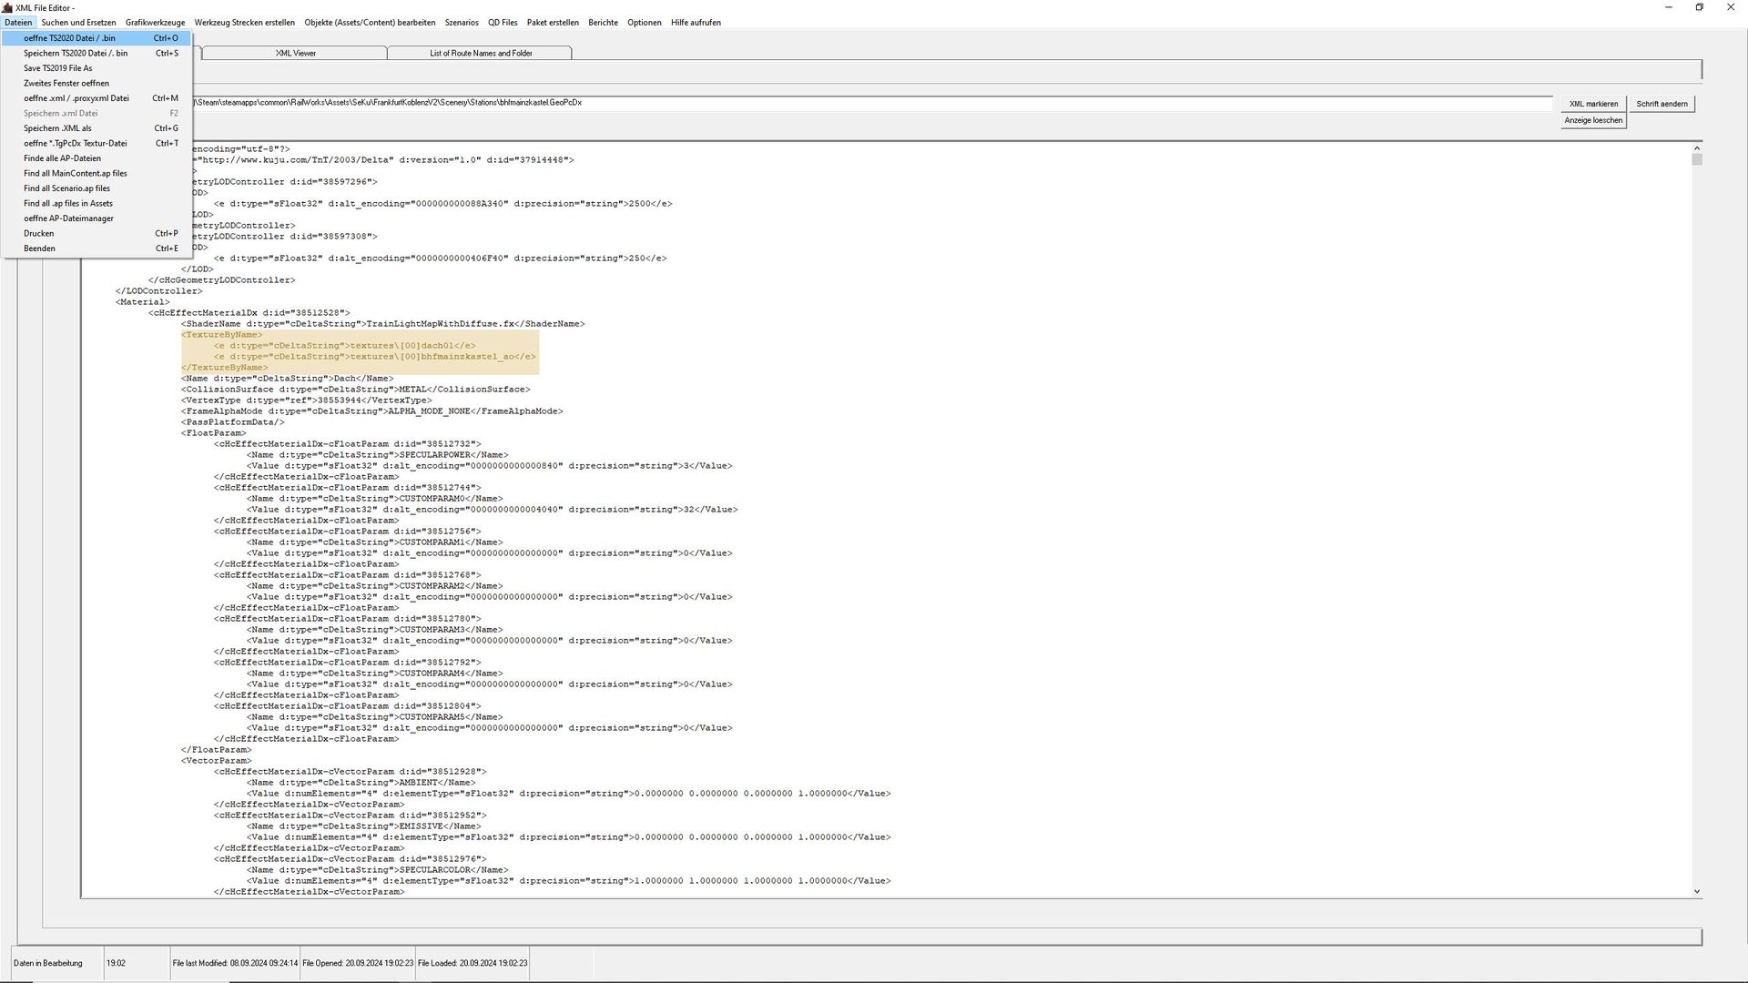The height and width of the screenshot is (983, 1748).
Task: Choose 'Save TS2019 File As'
Action: (57, 68)
